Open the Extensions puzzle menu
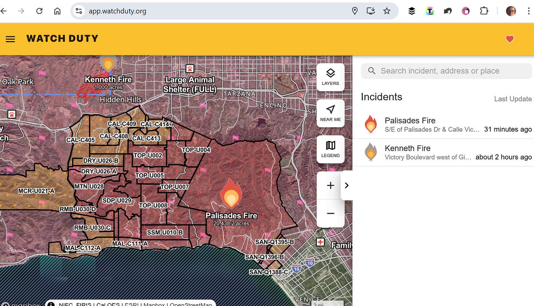The height and width of the screenshot is (306, 534). (484, 11)
